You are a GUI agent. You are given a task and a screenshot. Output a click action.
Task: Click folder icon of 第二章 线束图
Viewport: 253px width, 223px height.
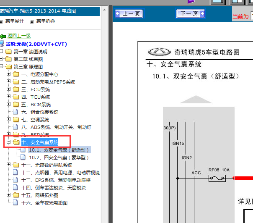(x=8, y=59)
